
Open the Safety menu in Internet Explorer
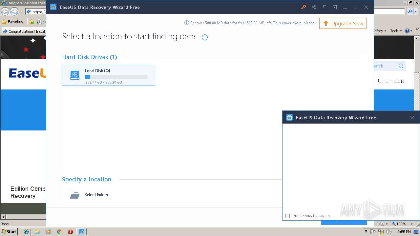380,31
